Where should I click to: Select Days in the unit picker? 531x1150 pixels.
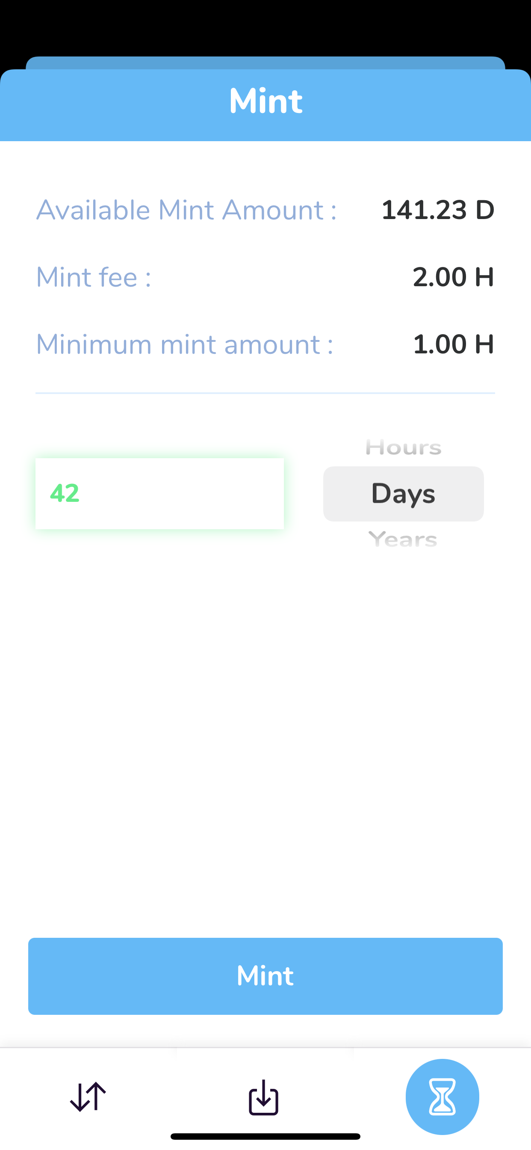pyautogui.click(x=404, y=494)
